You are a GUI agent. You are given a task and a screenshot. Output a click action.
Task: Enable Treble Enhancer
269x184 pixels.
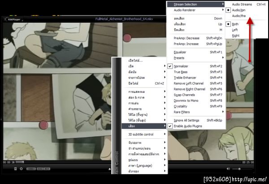pos(196,78)
